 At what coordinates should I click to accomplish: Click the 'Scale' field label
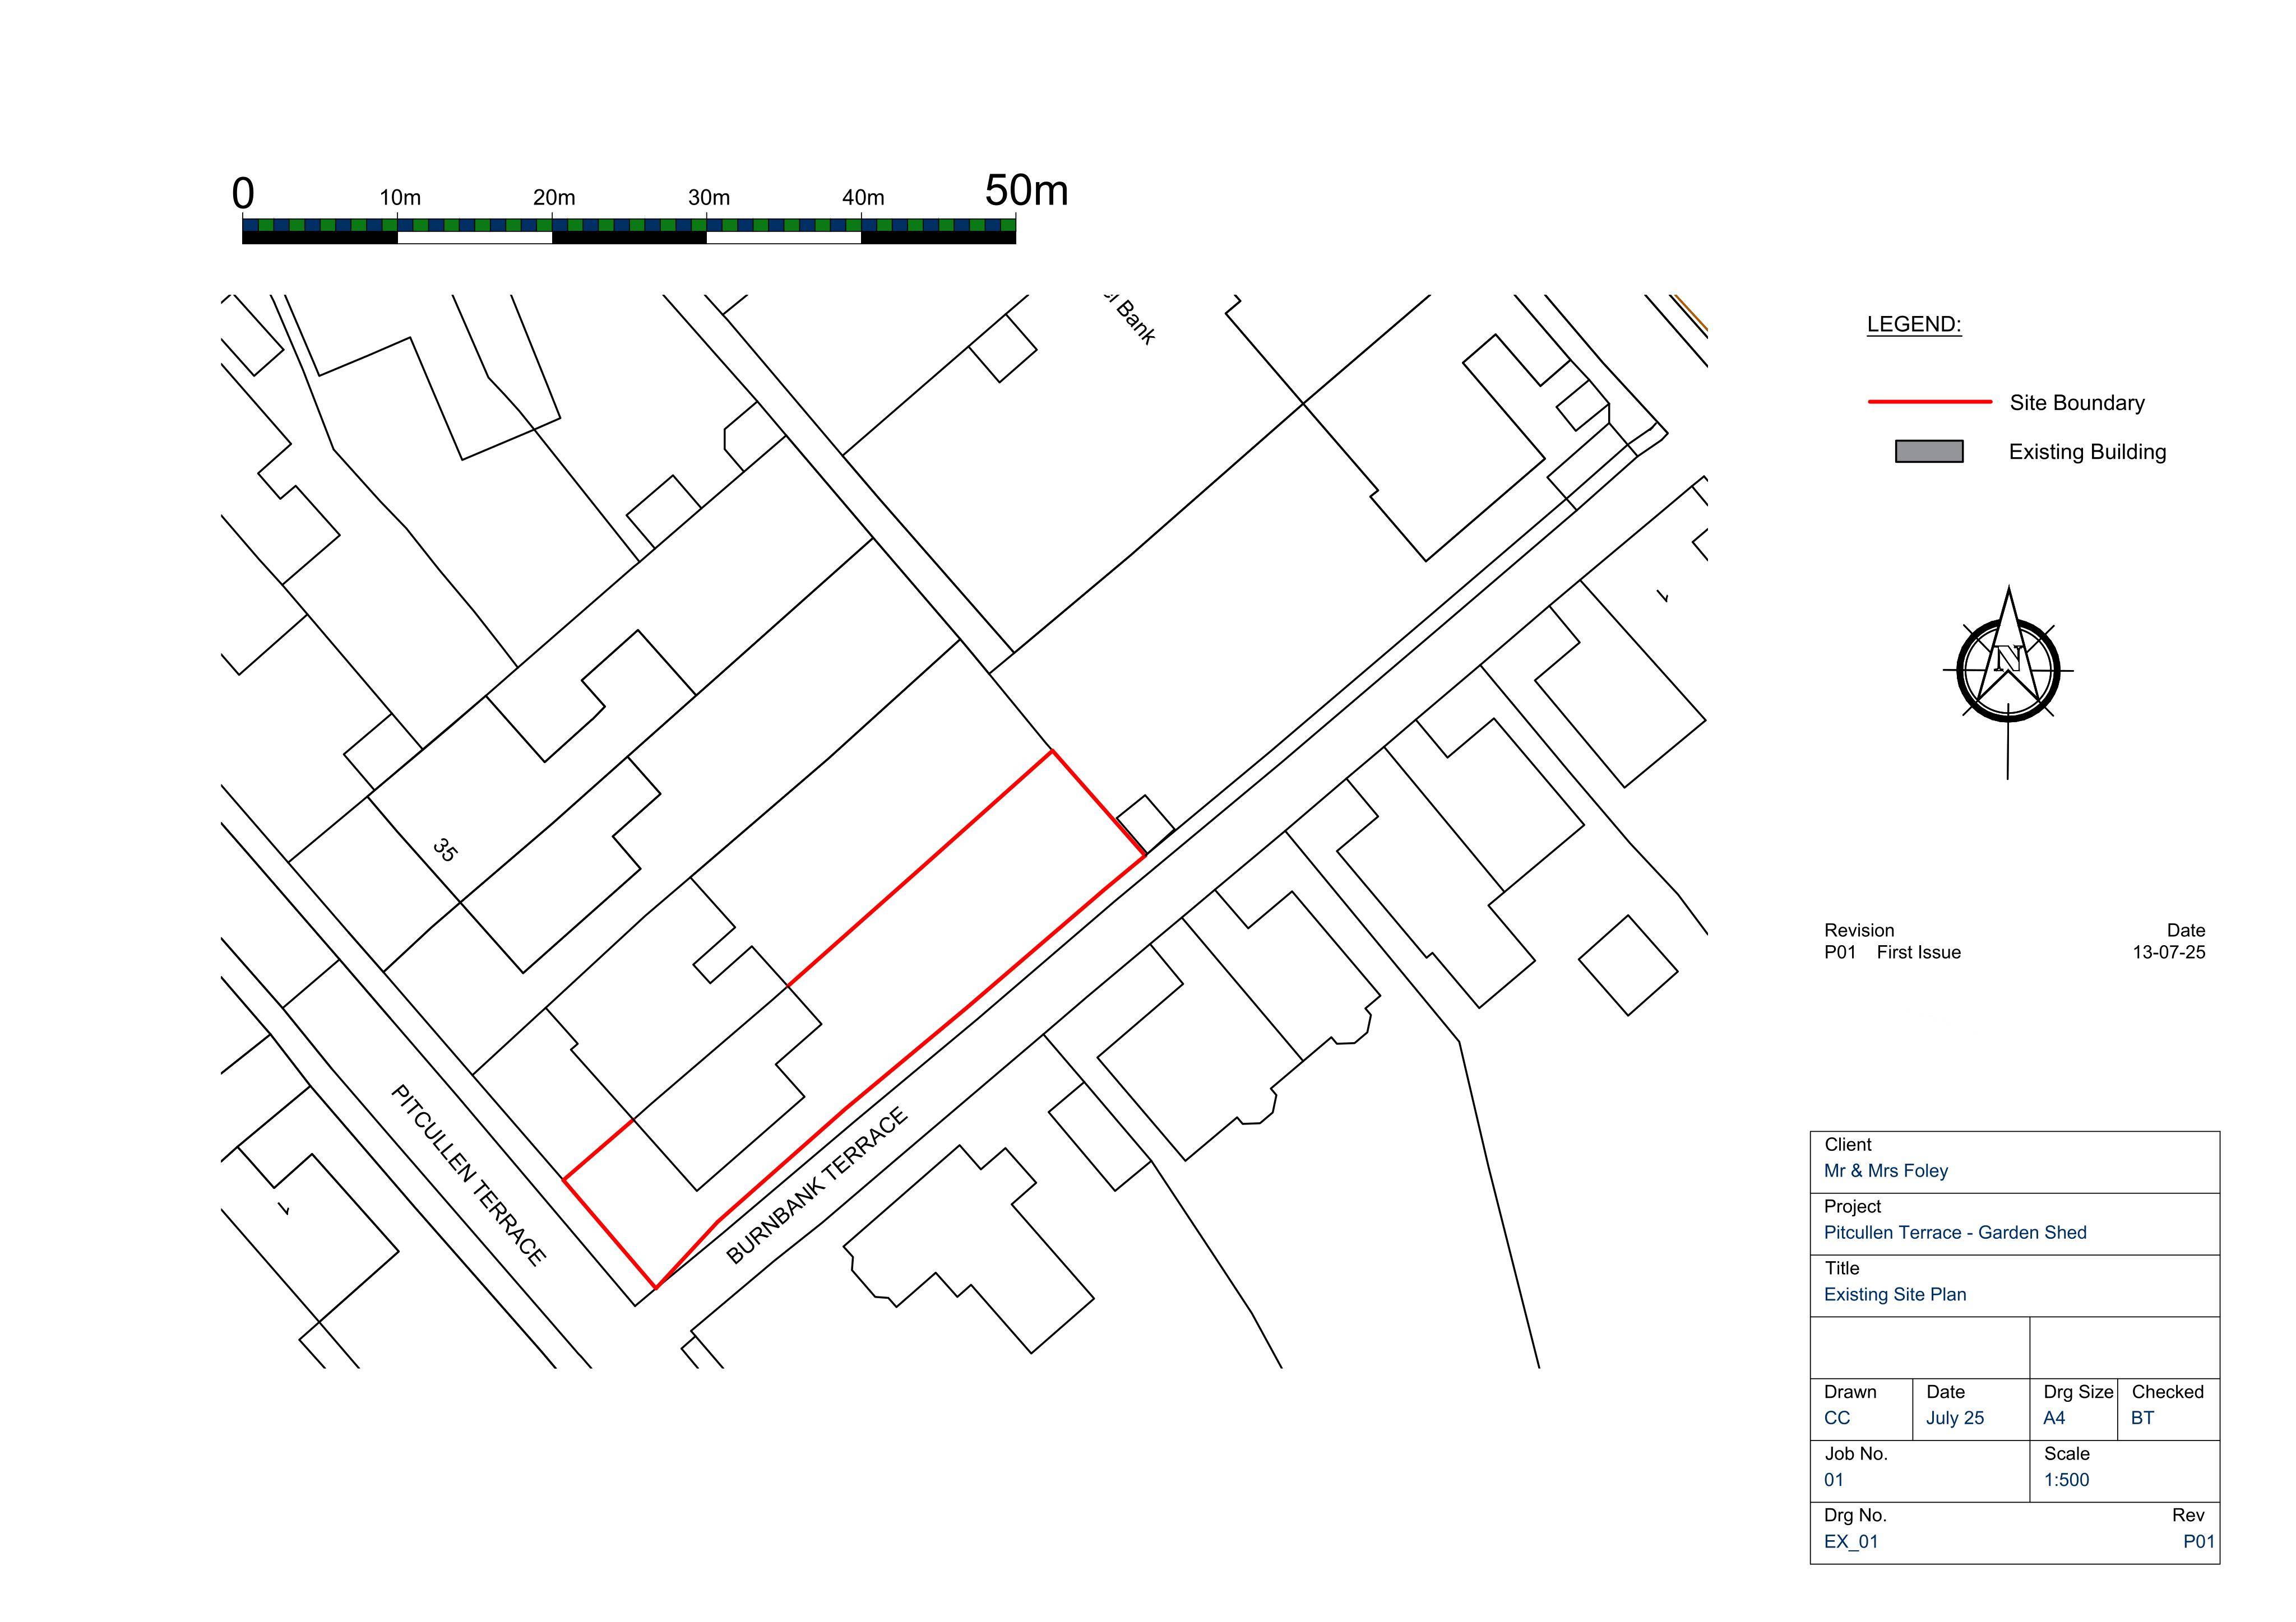(2066, 1454)
